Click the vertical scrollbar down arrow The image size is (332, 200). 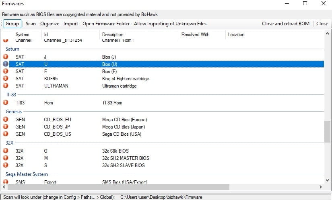(x=327, y=180)
